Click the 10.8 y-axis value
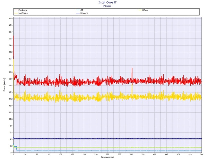 11,119
